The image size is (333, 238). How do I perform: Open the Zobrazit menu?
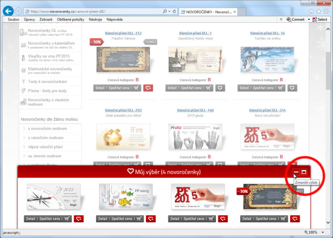46,19
